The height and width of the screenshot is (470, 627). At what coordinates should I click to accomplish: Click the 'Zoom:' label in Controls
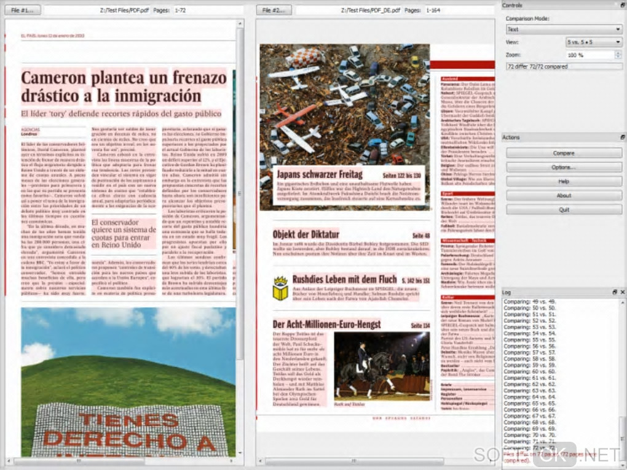click(513, 55)
